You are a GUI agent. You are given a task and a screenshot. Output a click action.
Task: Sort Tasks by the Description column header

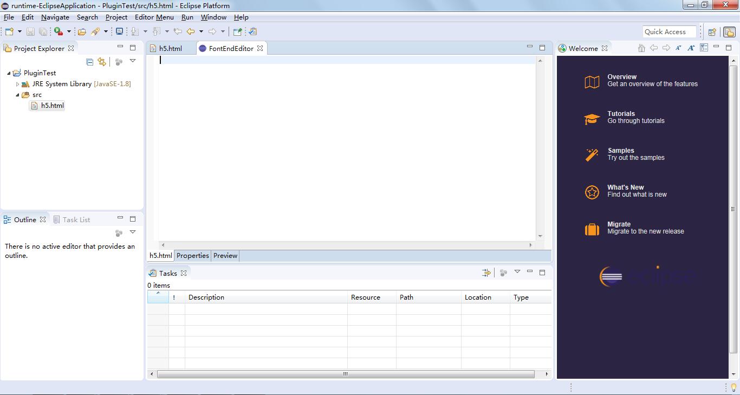click(266, 297)
